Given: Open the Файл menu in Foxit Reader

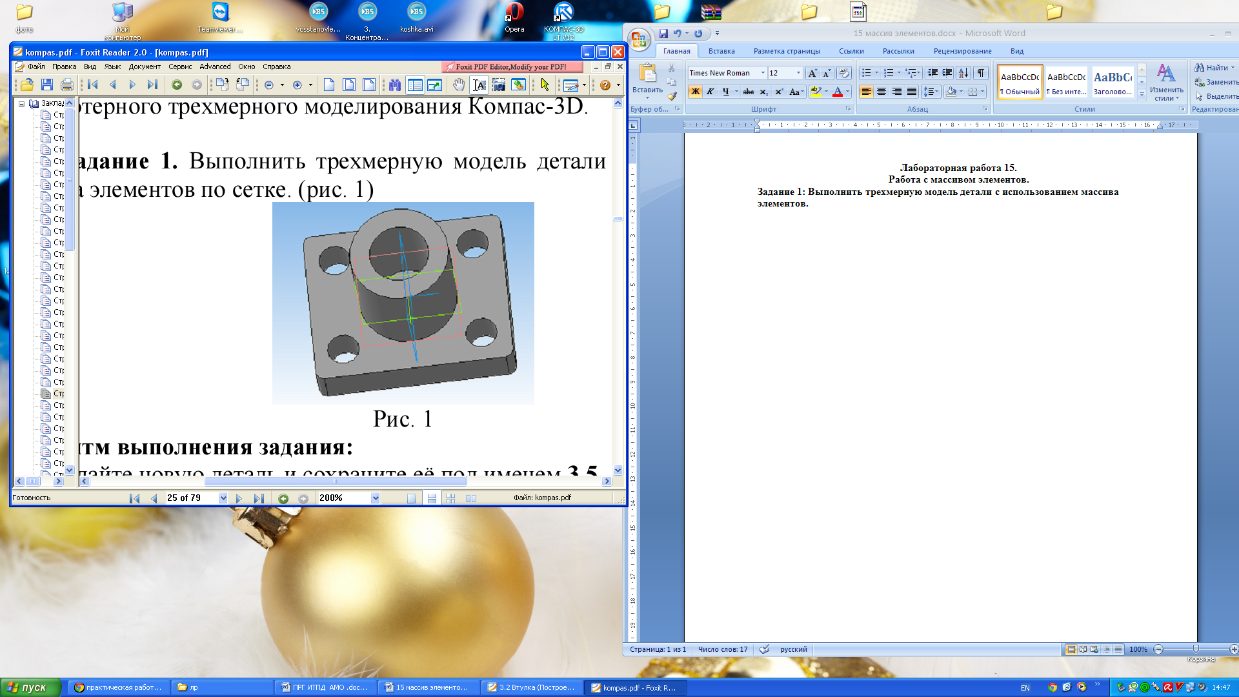Looking at the screenshot, I should pyautogui.click(x=36, y=66).
